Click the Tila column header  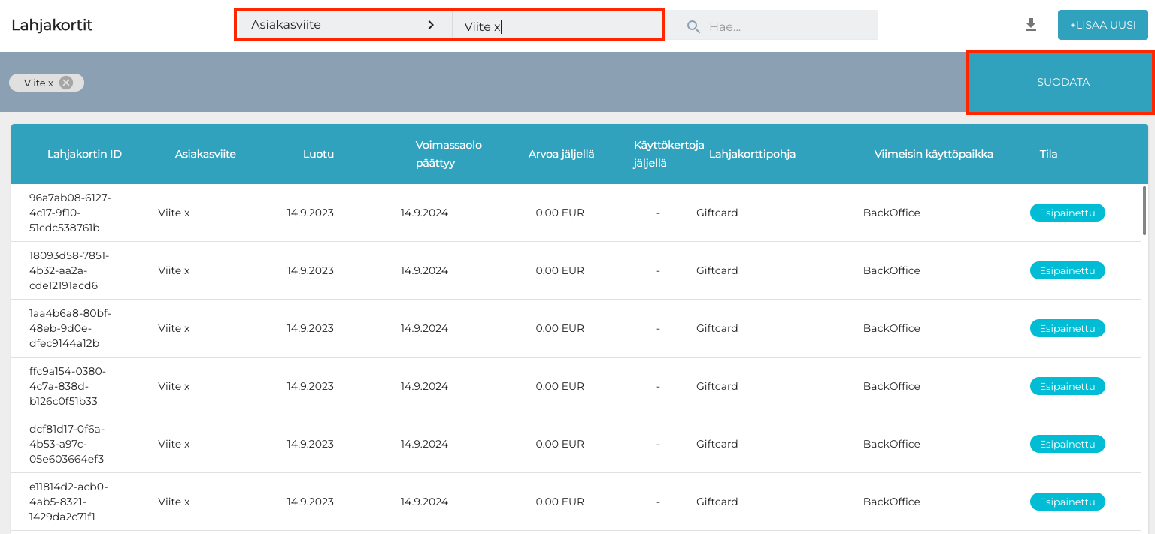click(x=1048, y=154)
